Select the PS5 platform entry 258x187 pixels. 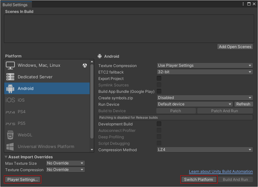(47, 123)
